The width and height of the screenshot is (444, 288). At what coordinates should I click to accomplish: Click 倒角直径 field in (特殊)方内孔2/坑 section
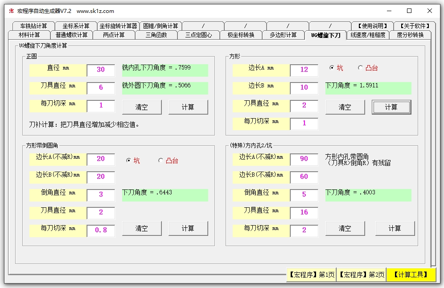304,194
